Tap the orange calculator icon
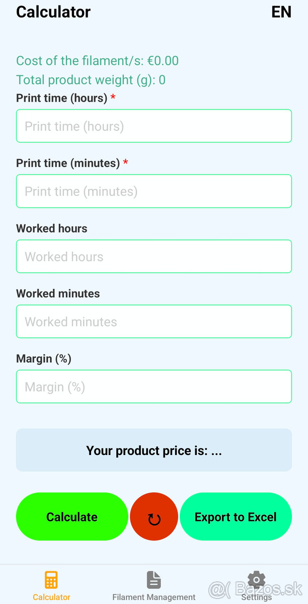 pos(51,580)
